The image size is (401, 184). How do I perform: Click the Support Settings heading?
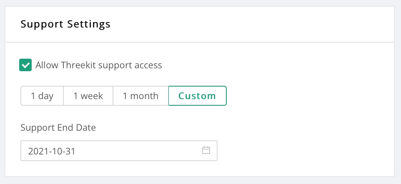(65, 24)
